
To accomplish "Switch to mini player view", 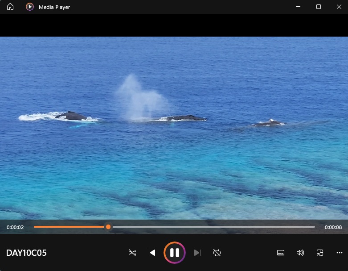I will pyautogui.click(x=320, y=253).
